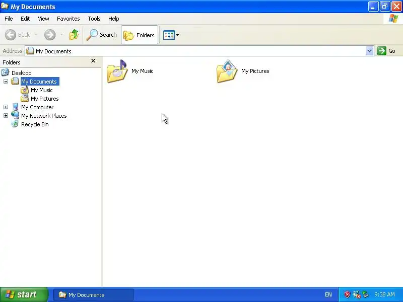Restore down the My Documents window
This screenshot has height=302, width=403.
click(x=385, y=7)
